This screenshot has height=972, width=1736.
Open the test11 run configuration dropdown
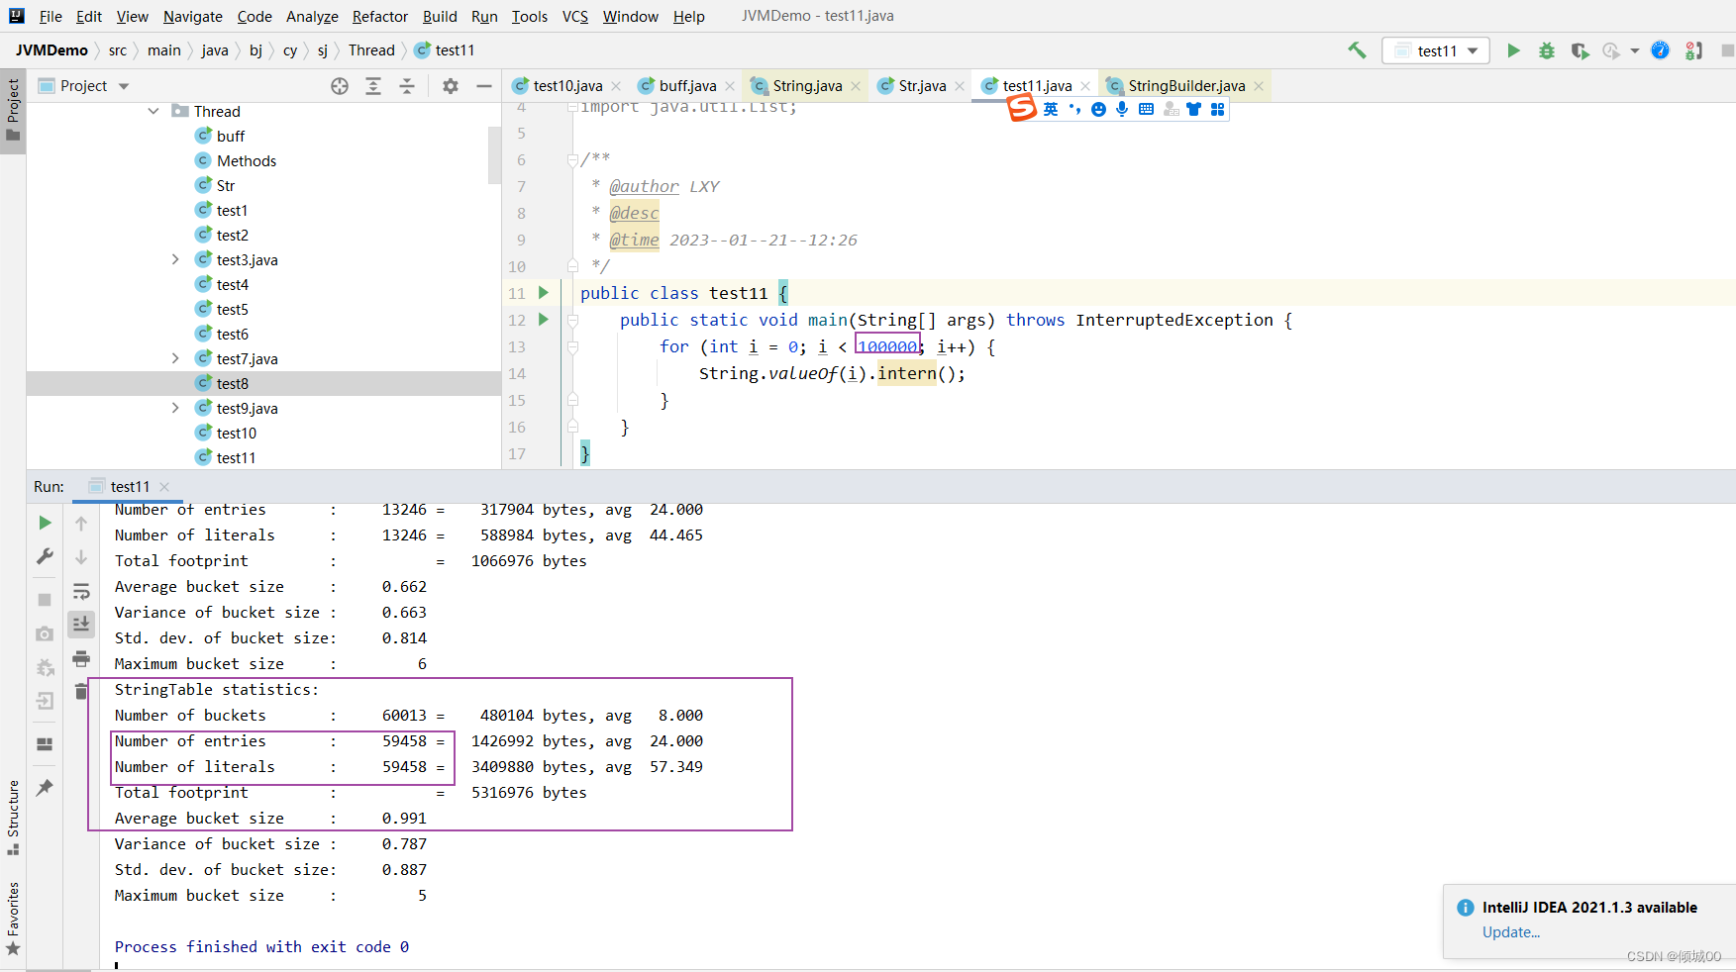[1436, 50]
